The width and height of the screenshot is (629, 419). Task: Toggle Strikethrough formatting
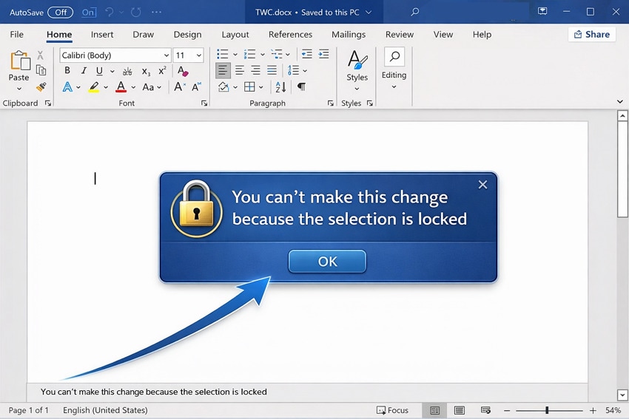tap(127, 71)
